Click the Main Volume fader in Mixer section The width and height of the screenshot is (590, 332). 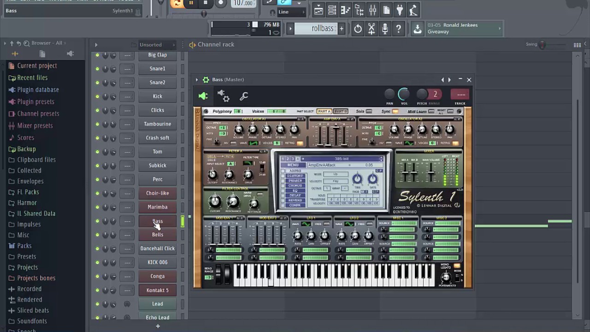(431, 173)
